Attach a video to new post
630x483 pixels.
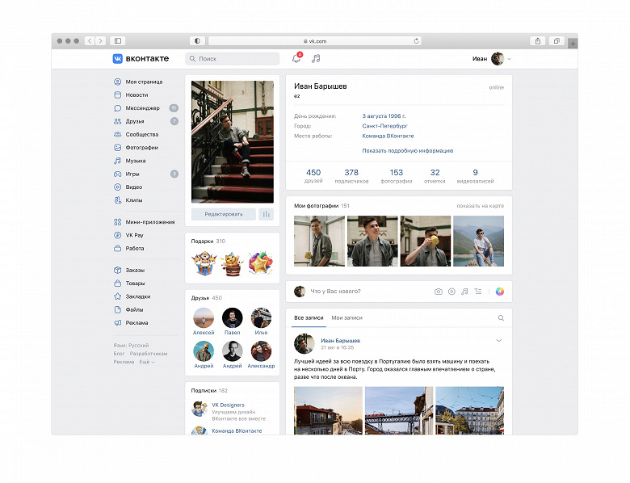tap(451, 292)
